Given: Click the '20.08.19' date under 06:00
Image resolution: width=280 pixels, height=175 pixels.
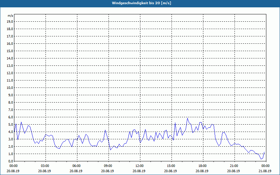Looking at the screenshot, I should point(76,171).
